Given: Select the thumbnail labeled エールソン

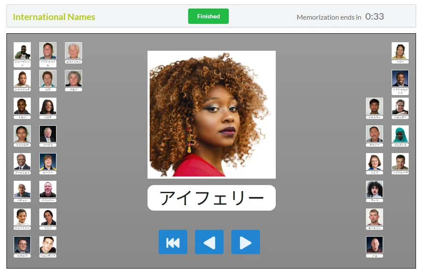Looking at the screenshot, I should point(375,217).
